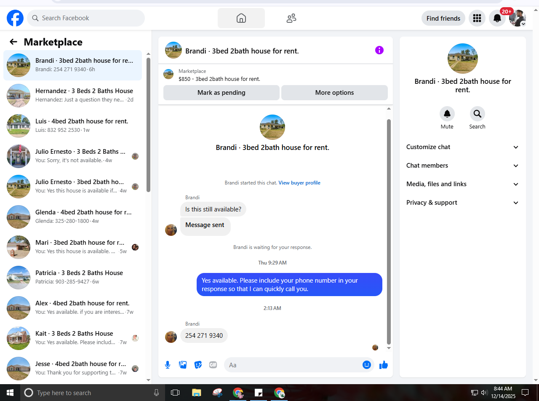Expand Chat members section
The image size is (539, 401).
point(463,166)
